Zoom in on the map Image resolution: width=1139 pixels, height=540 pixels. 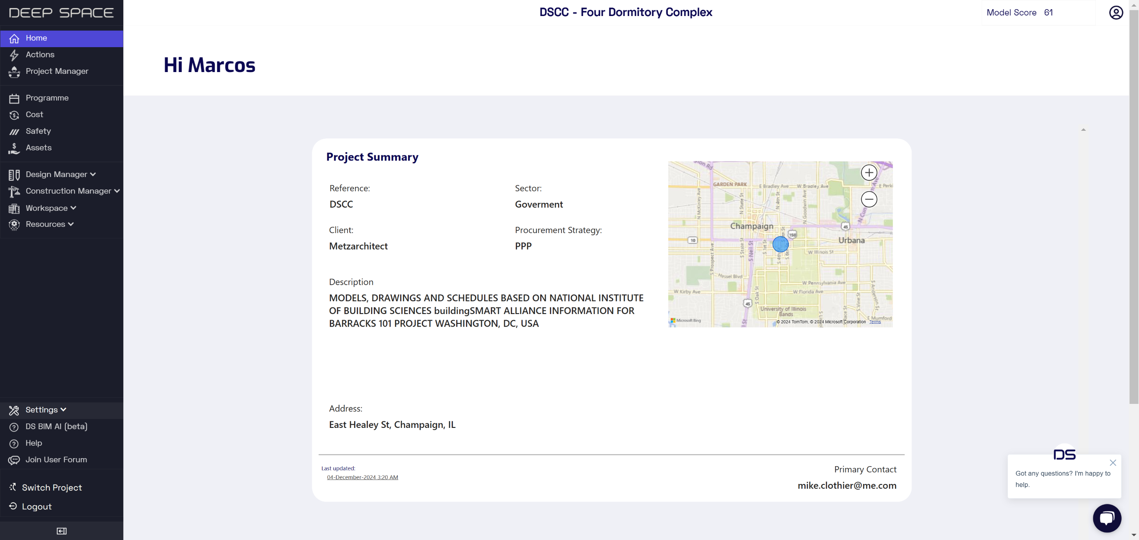(868, 173)
